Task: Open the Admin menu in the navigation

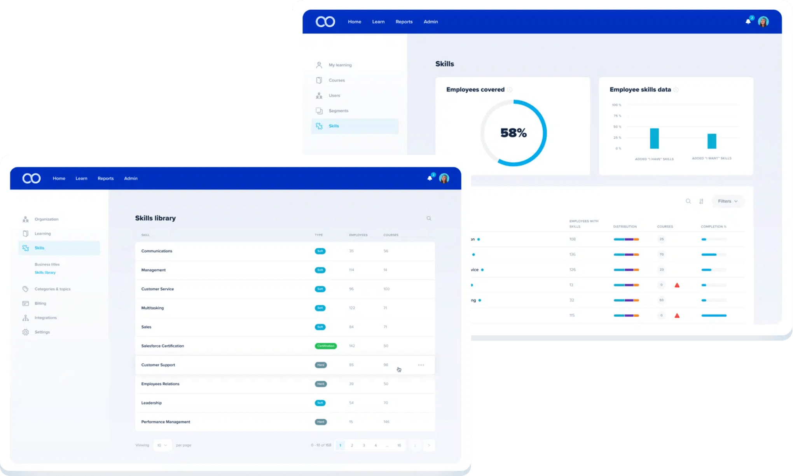Action: pyautogui.click(x=131, y=178)
